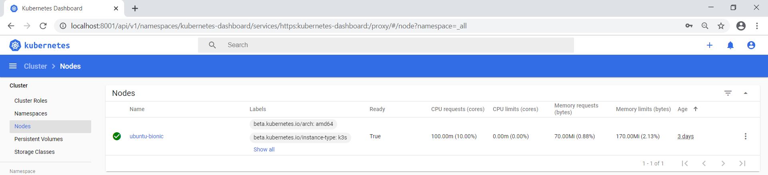Go to next page of nodes
Screen dimensions: 768x175
click(x=723, y=163)
